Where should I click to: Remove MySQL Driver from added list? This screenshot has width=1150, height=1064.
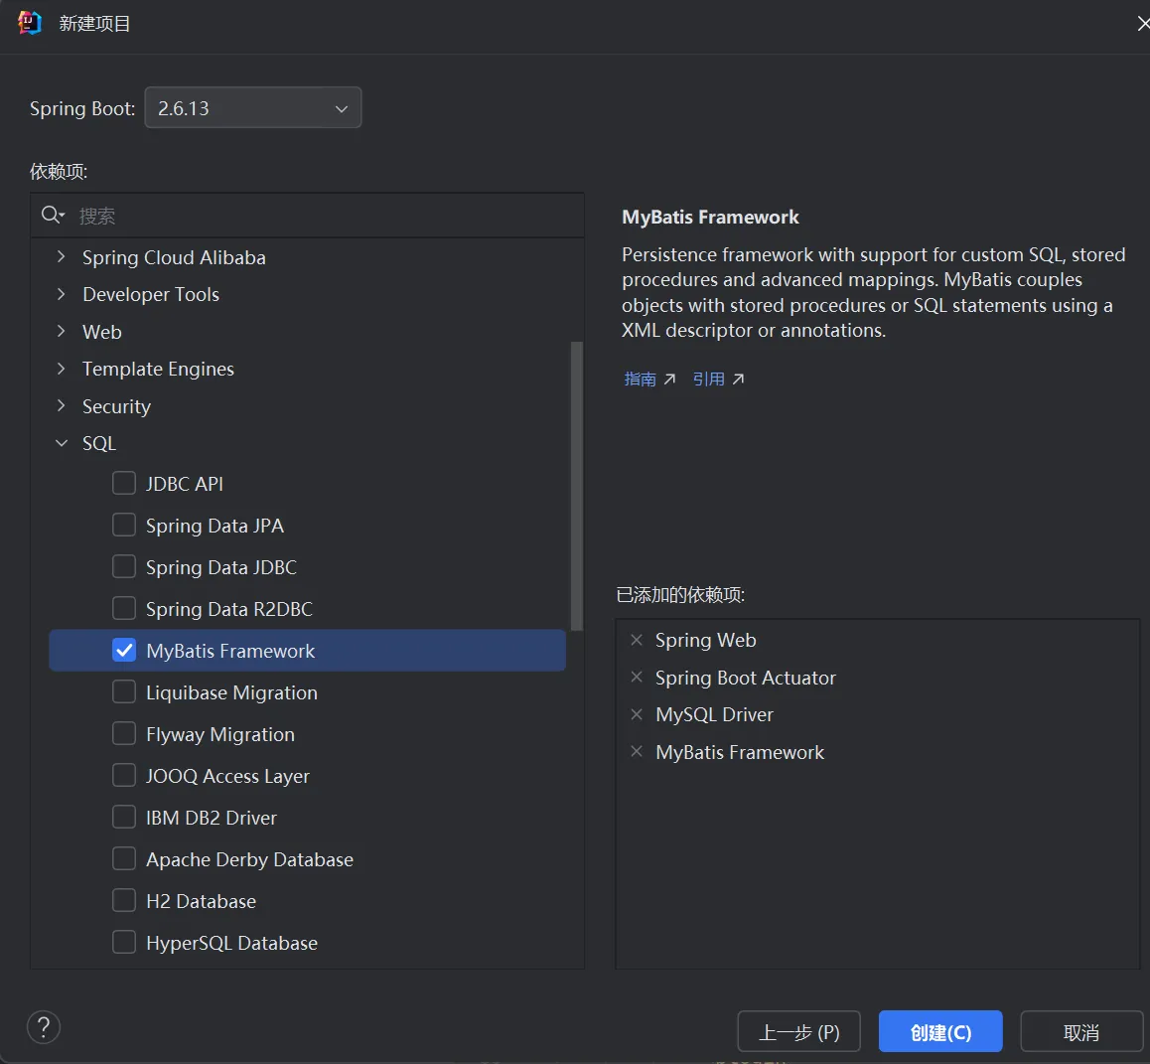(637, 714)
